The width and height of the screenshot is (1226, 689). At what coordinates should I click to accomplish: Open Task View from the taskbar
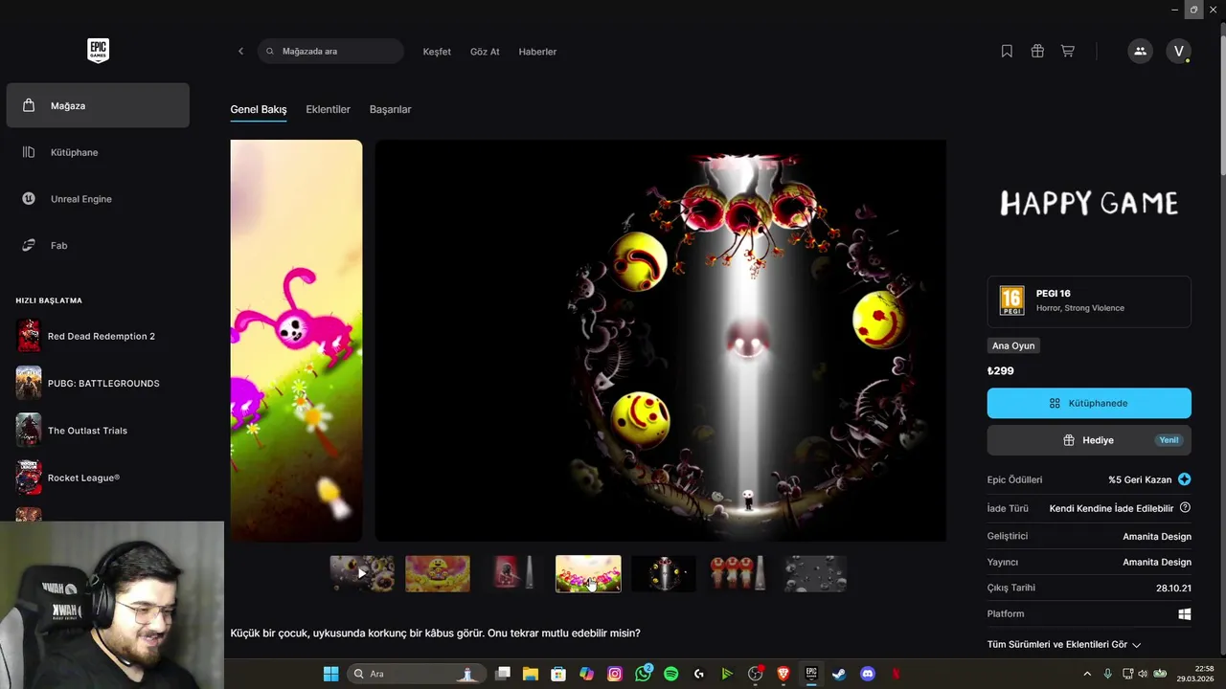(x=503, y=674)
